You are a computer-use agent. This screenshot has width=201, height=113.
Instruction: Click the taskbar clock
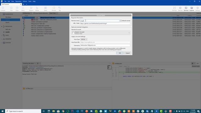pos(193,111)
